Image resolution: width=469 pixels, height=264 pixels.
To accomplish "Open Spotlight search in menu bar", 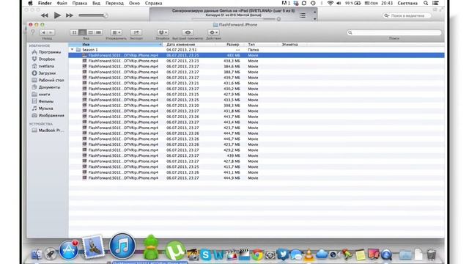I will click(426, 3).
